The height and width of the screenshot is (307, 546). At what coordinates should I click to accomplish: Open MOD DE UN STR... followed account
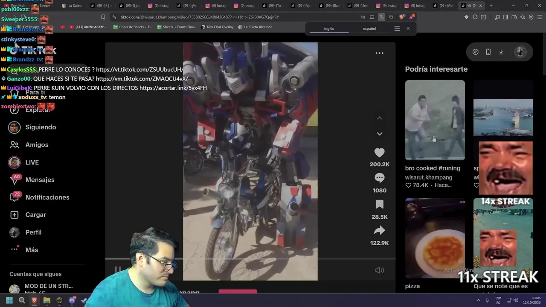click(41, 289)
